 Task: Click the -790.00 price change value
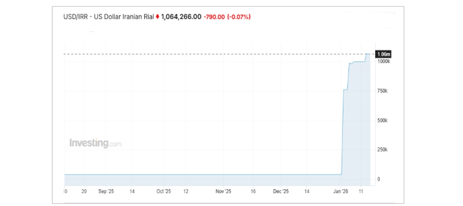(x=214, y=17)
